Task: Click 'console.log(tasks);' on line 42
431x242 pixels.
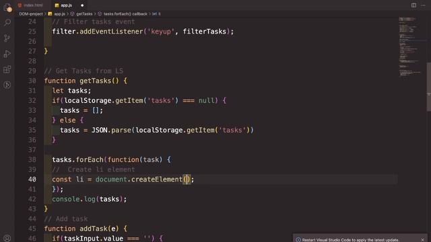Action: [x=90, y=199]
